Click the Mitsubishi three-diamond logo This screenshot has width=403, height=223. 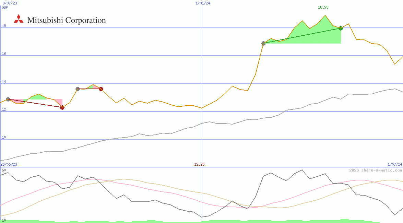pos(19,19)
